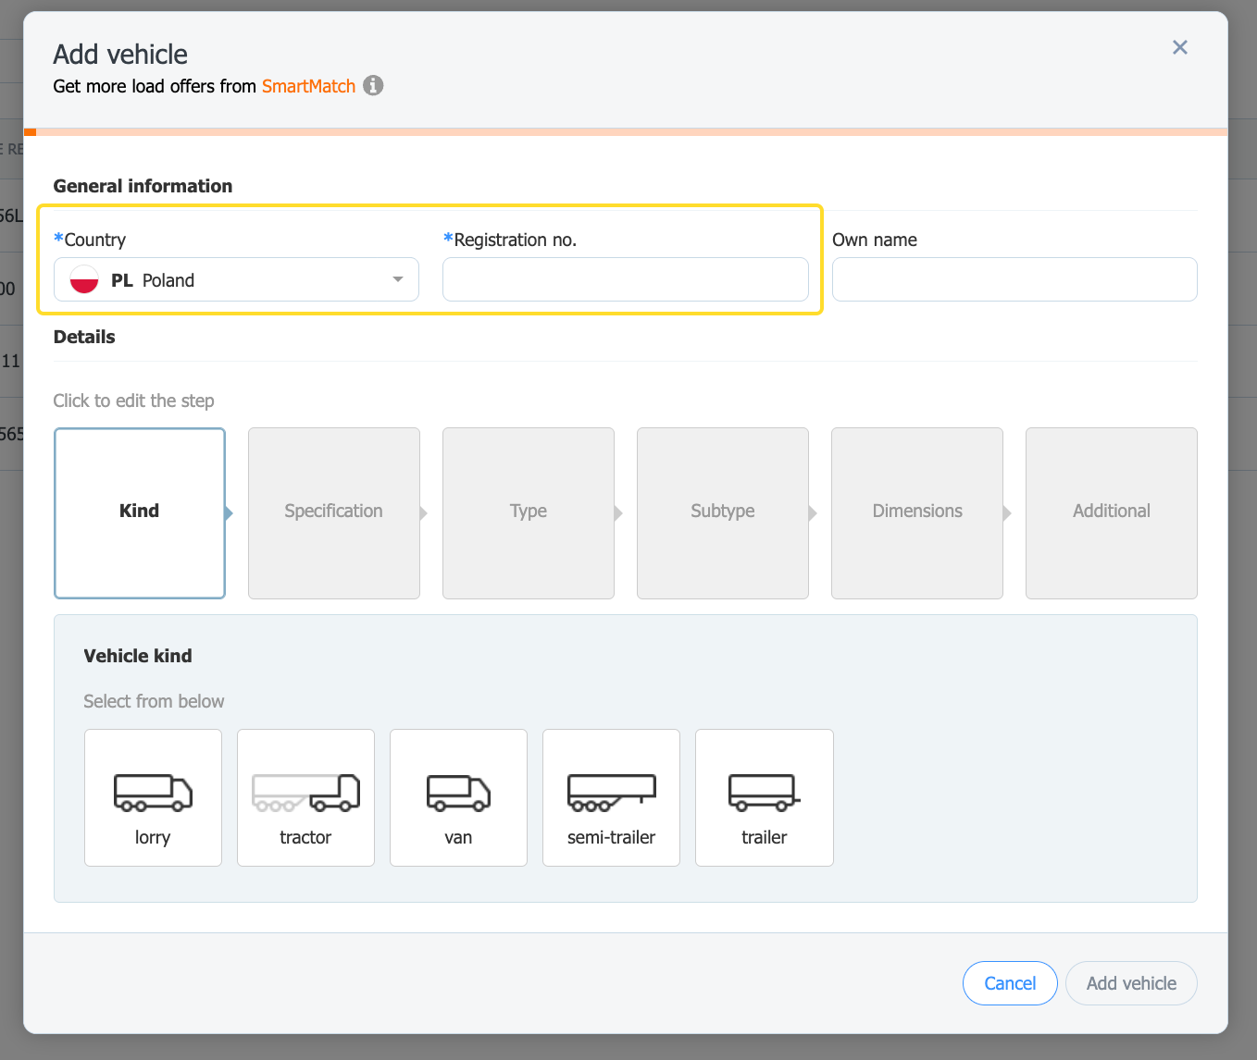Close the Add vehicle dialog
The image size is (1257, 1060).
[x=1179, y=47]
